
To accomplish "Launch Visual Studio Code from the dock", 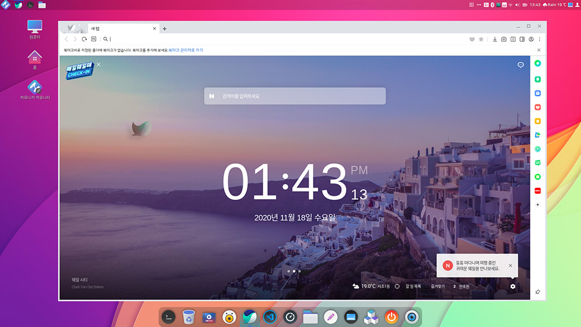I will coord(270,317).
